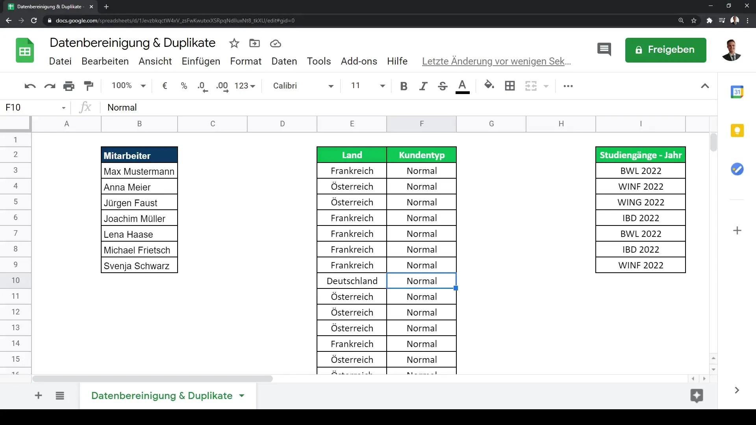Click the paint format icon

(89, 86)
